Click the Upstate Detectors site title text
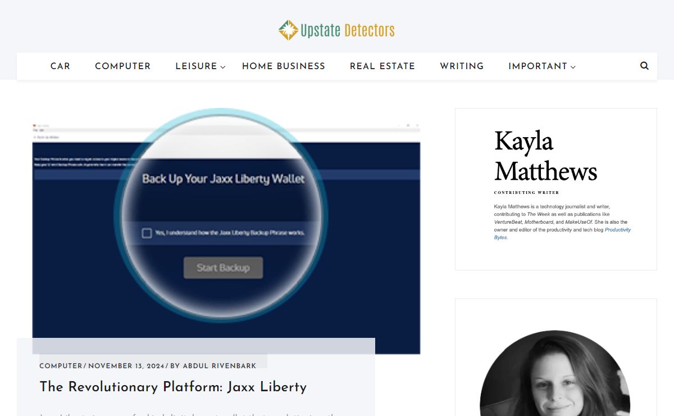The width and height of the screenshot is (674, 416). pyautogui.click(x=347, y=30)
